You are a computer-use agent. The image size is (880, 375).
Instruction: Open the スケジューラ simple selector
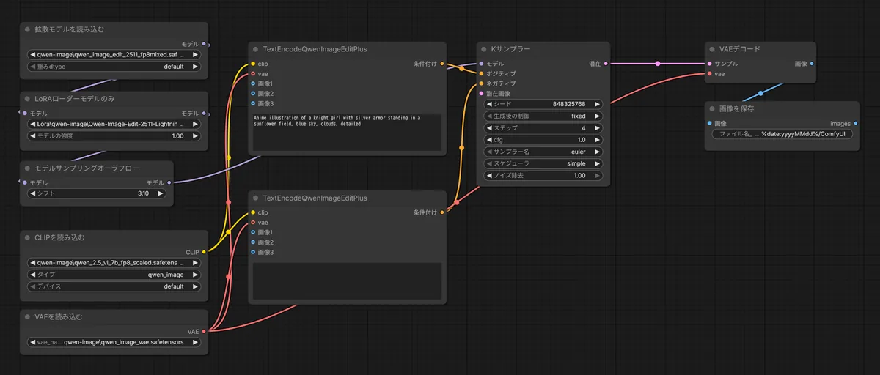(543, 163)
